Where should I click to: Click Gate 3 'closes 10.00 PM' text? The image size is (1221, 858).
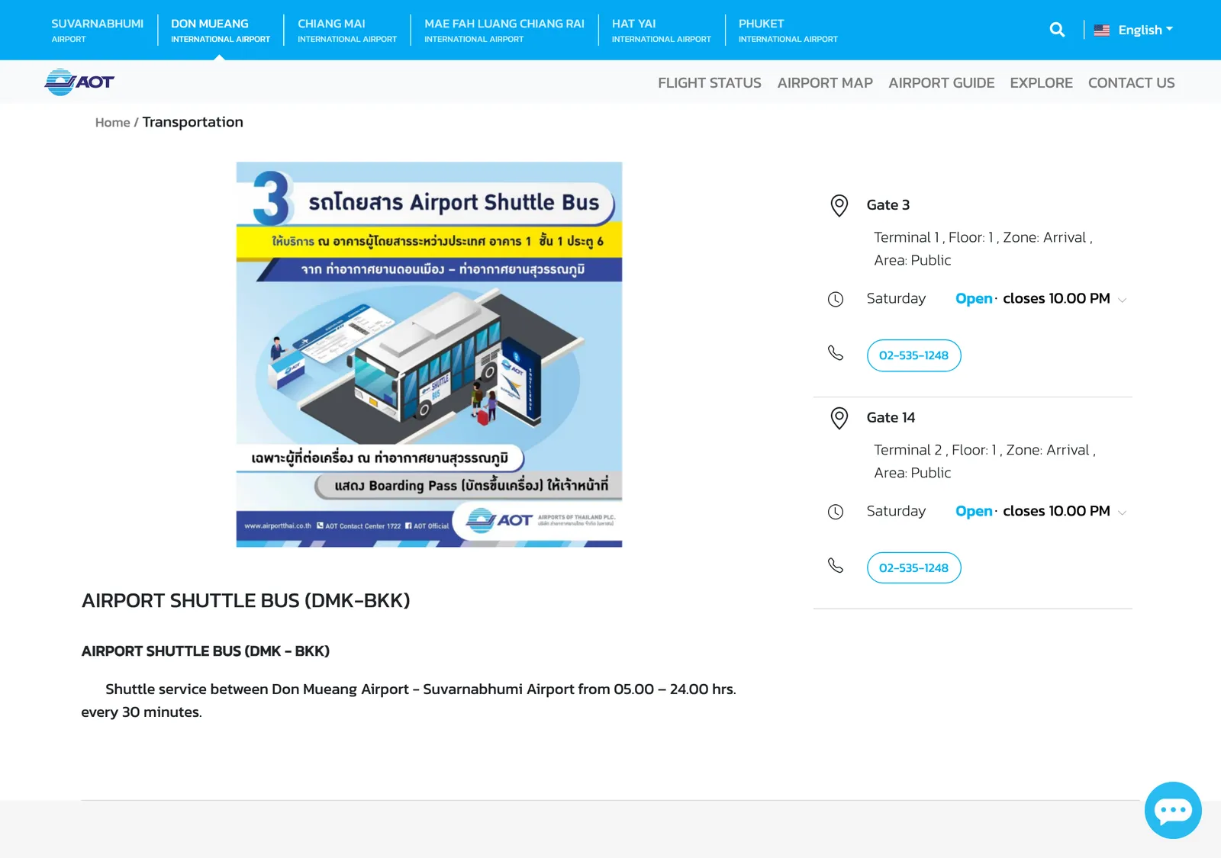[x=1056, y=298]
